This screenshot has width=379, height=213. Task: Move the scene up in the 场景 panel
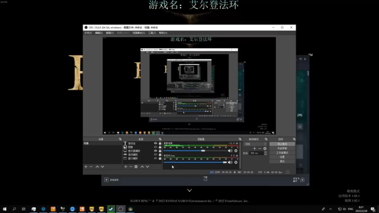pos(97,167)
